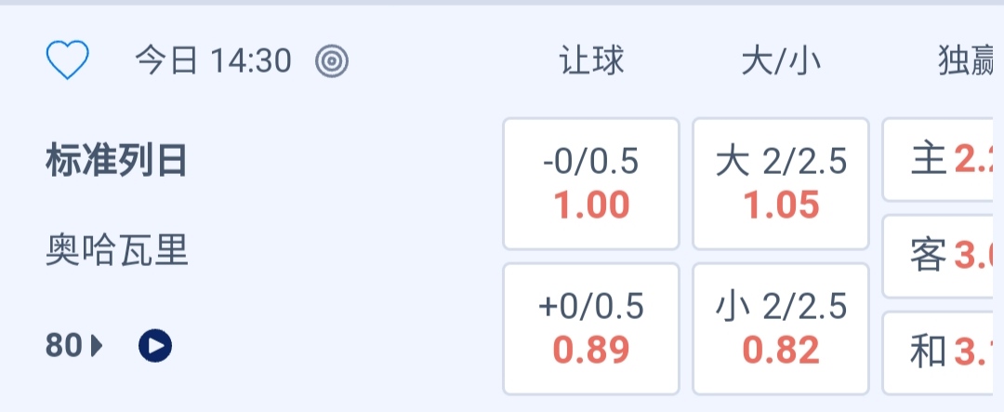This screenshot has width=1004, height=412.
Task: Select the 大/小 column header
Action: pos(781,61)
